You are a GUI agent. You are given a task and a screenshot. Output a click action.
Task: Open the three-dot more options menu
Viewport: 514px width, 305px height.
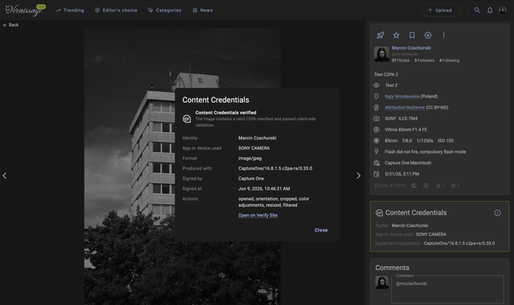point(443,35)
